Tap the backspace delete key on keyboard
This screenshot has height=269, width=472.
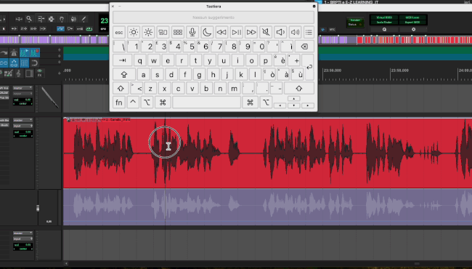[304, 47]
